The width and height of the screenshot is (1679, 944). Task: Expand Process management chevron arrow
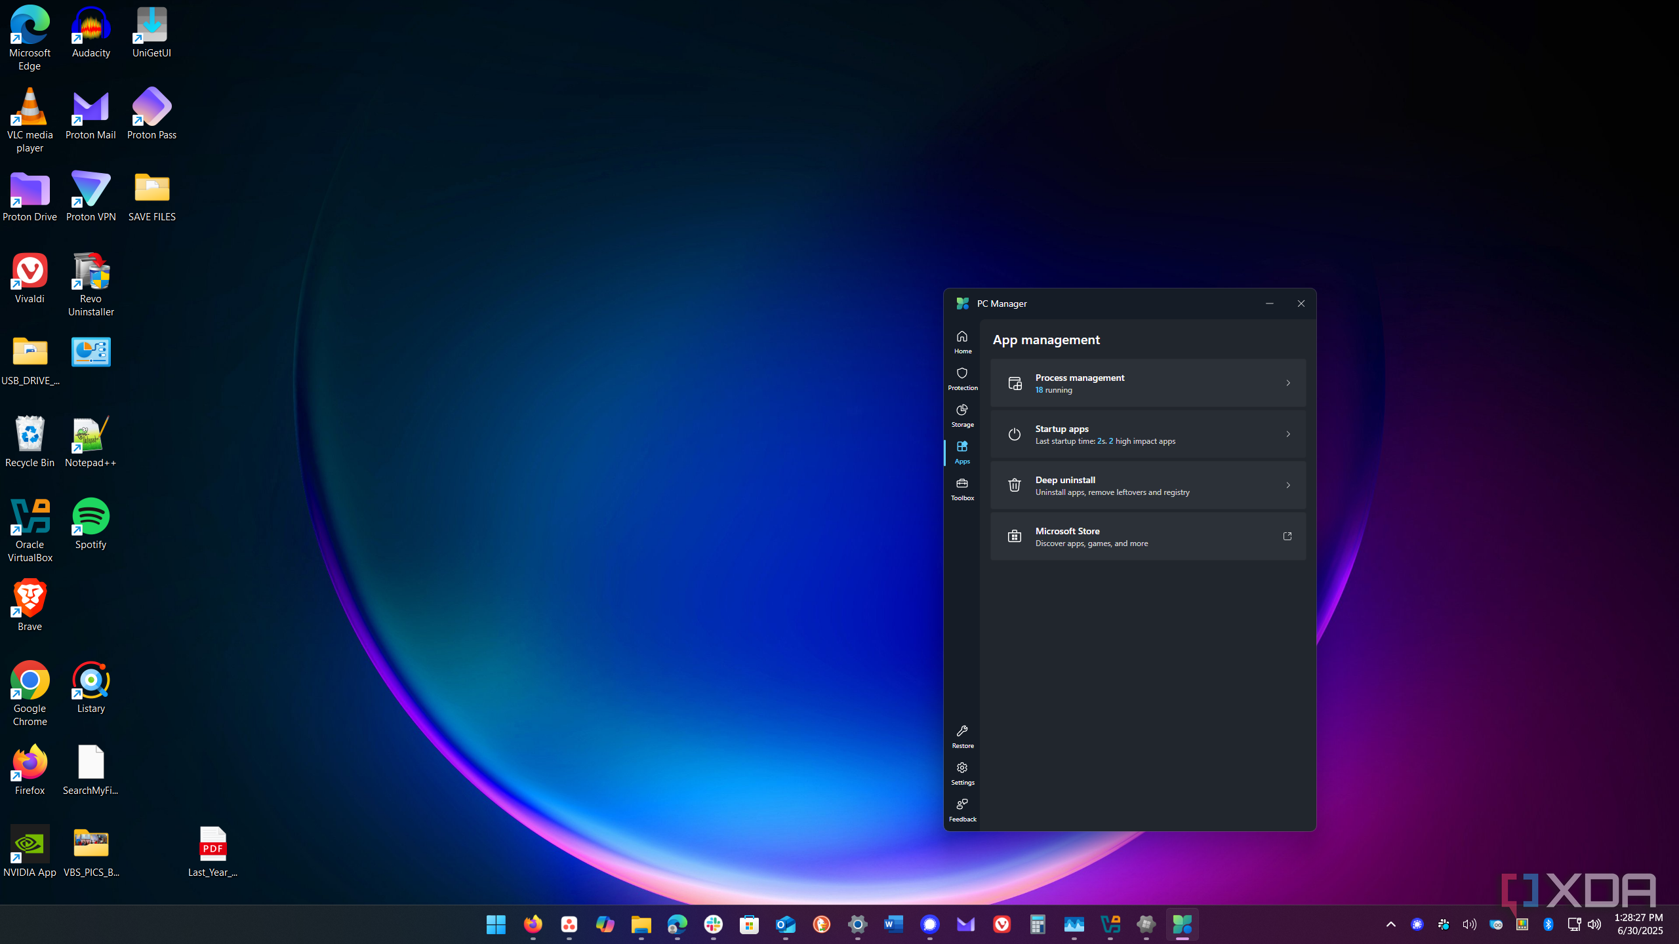[x=1287, y=383]
